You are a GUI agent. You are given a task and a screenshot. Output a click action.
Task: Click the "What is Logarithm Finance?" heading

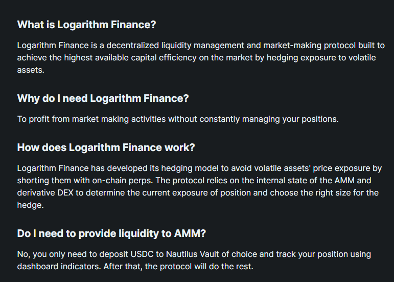[x=86, y=25]
